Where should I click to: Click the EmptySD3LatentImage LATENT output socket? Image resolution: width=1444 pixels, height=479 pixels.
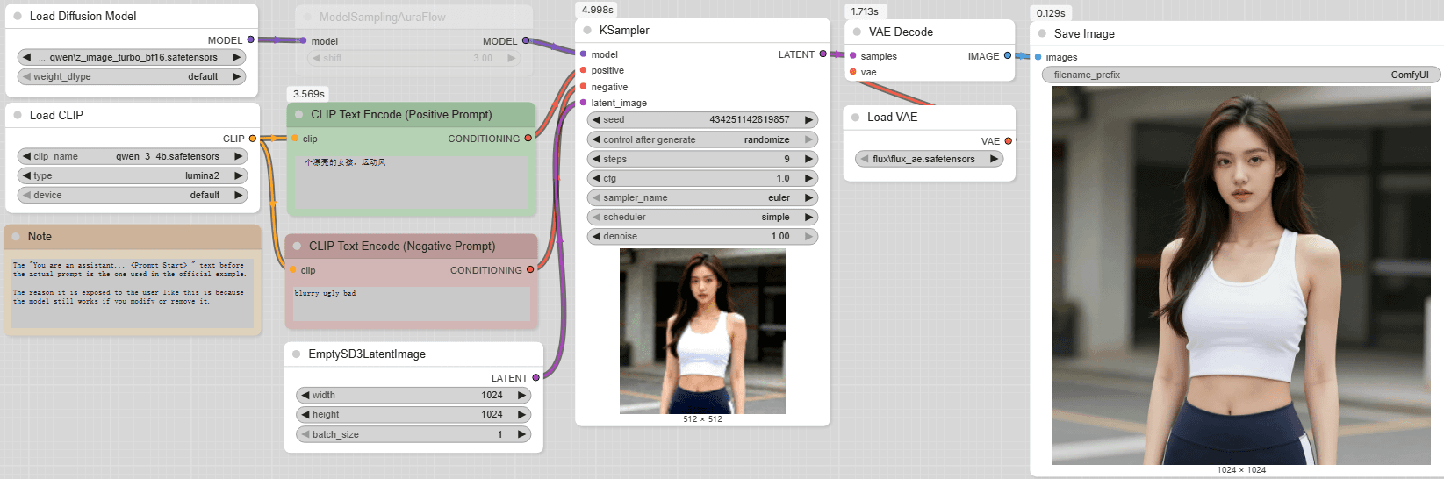pos(535,378)
